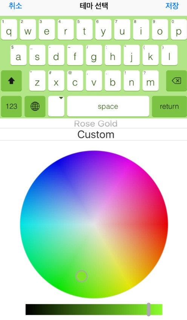
Task: Click the brightness slider handle
Action: click(149, 309)
